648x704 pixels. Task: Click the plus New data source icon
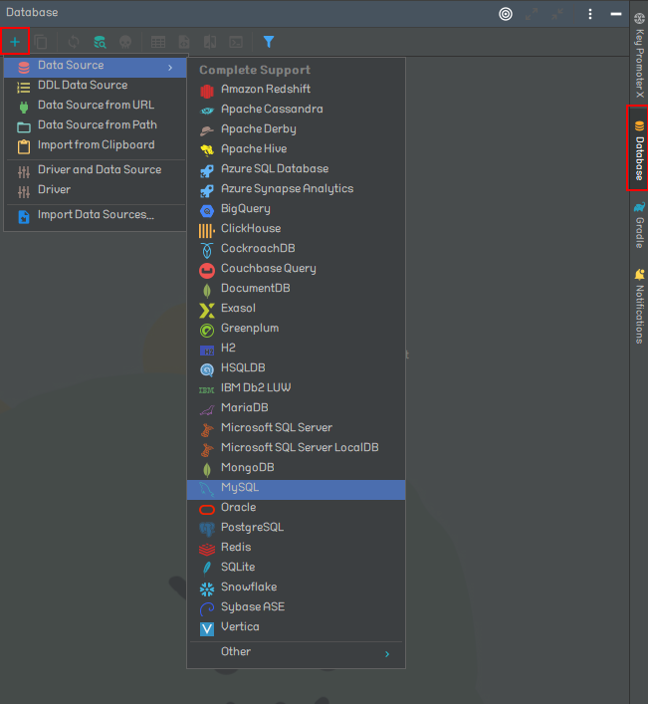coord(15,42)
